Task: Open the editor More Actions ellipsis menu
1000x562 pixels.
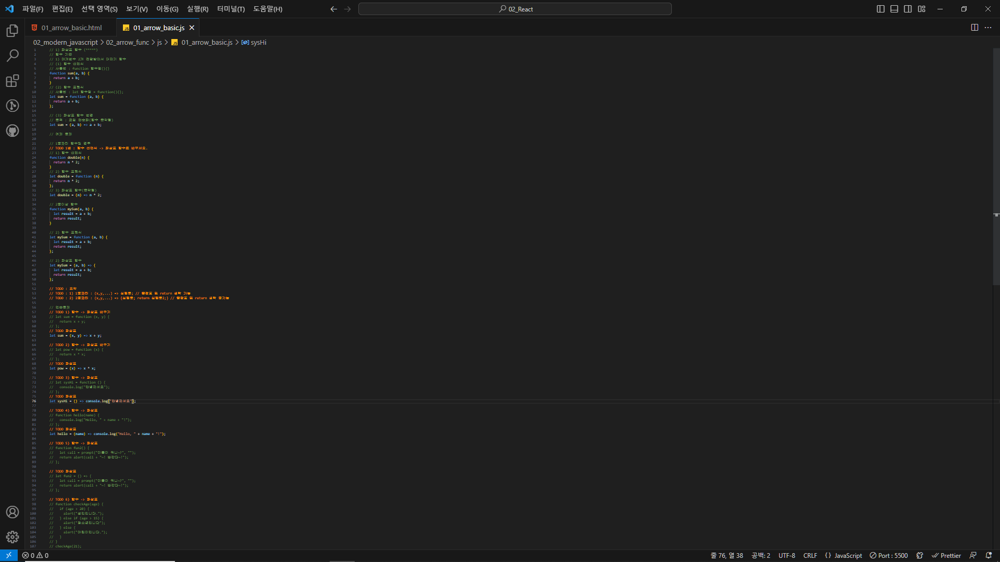Action: pos(988,28)
